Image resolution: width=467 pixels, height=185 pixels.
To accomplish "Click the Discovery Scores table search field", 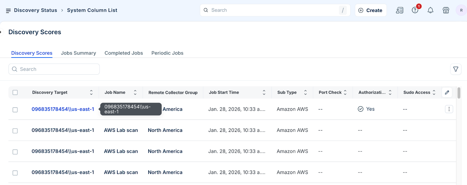I will [x=54, y=69].
